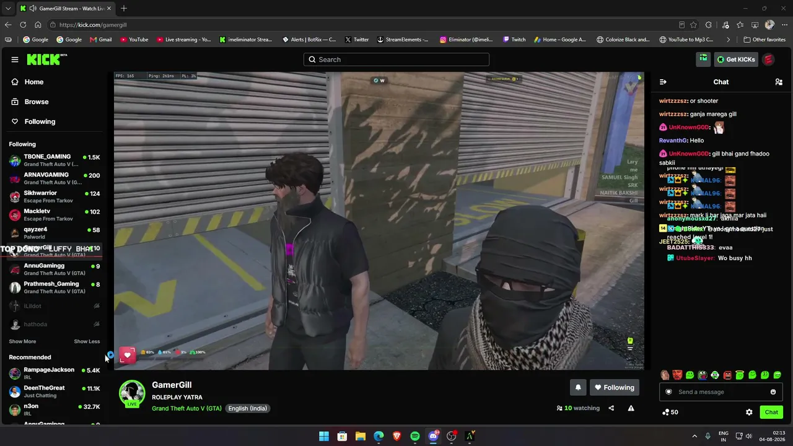Image resolution: width=793 pixels, height=446 pixels.
Task: Select the GamerGill Stream browser tab
Action: 65,9
